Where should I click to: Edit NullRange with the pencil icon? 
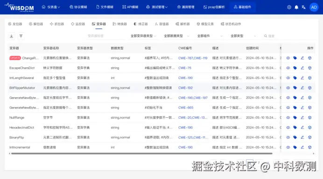pyautogui.click(x=302, y=118)
